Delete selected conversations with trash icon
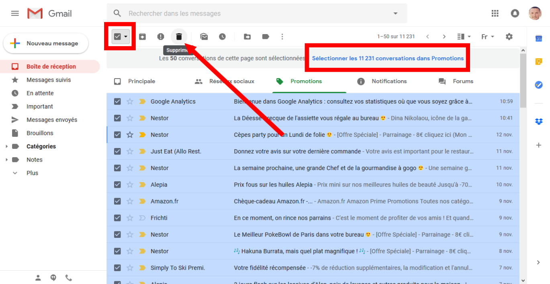 [x=179, y=37]
